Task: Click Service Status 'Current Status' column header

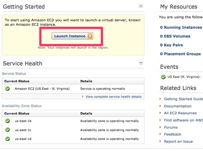Action: tap(17, 81)
